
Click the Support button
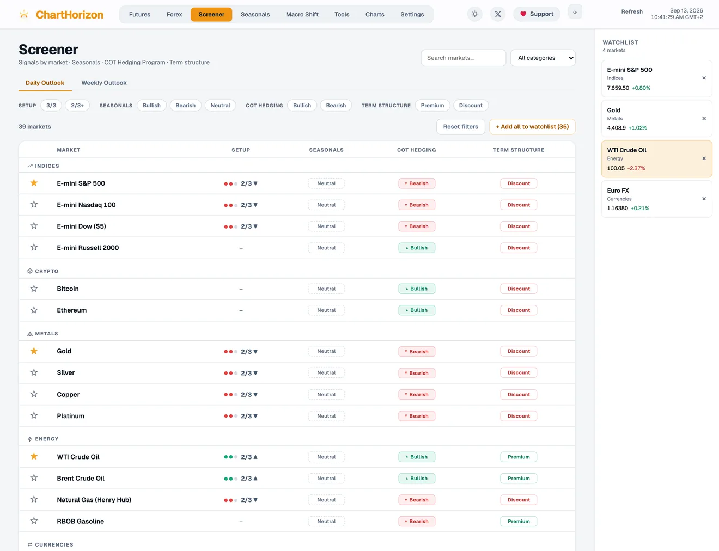pyautogui.click(x=537, y=14)
